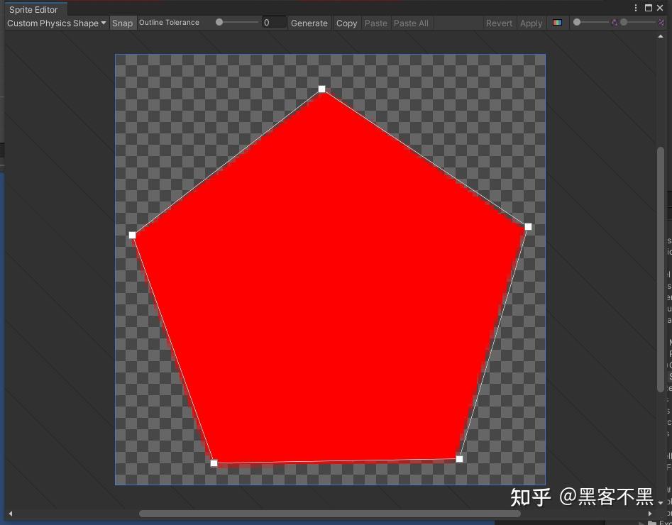Click the mip level icon between sliders

point(615,22)
